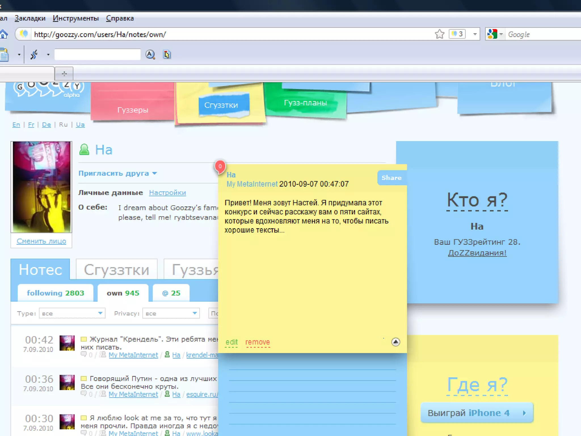This screenshot has width=581, height=436.
Task: Click the red comment counter pin on note
Action: click(220, 167)
